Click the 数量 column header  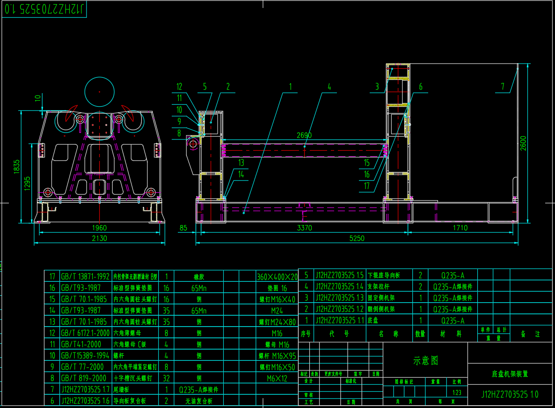coord(420,334)
